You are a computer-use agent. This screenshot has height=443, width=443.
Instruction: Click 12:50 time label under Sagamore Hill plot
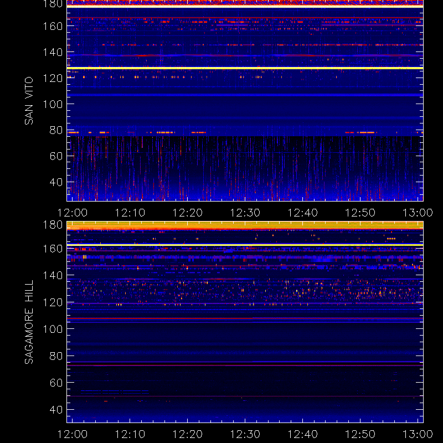(x=360, y=434)
